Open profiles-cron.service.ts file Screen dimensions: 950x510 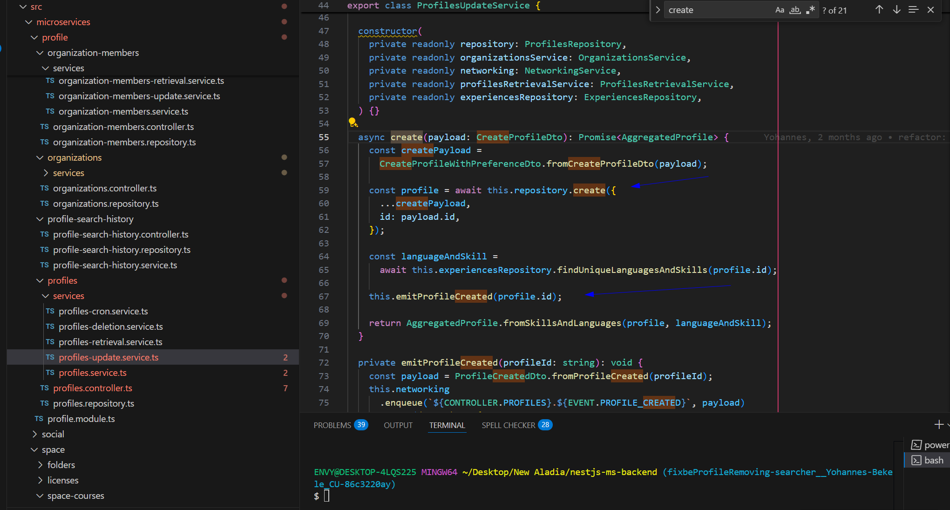tap(103, 311)
